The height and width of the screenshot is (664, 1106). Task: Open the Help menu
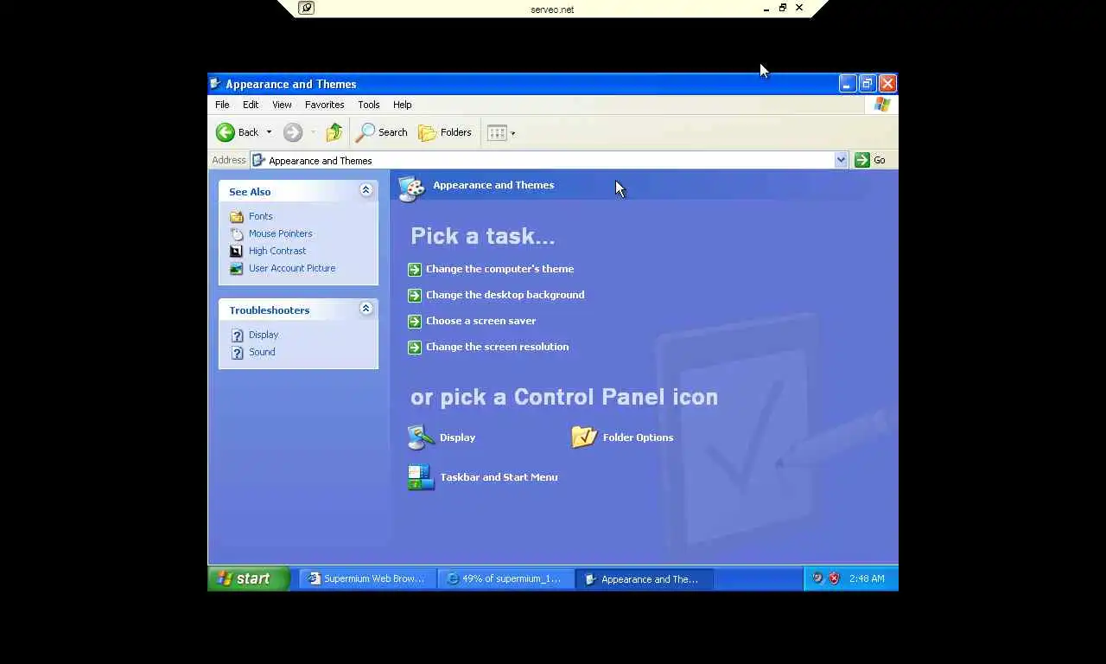(x=403, y=105)
